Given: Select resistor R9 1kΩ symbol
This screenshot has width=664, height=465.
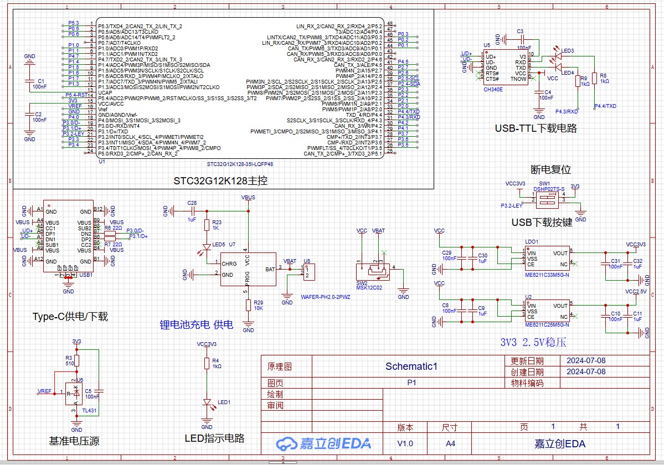Looking at the screenshot, I should tap(578, 81).
